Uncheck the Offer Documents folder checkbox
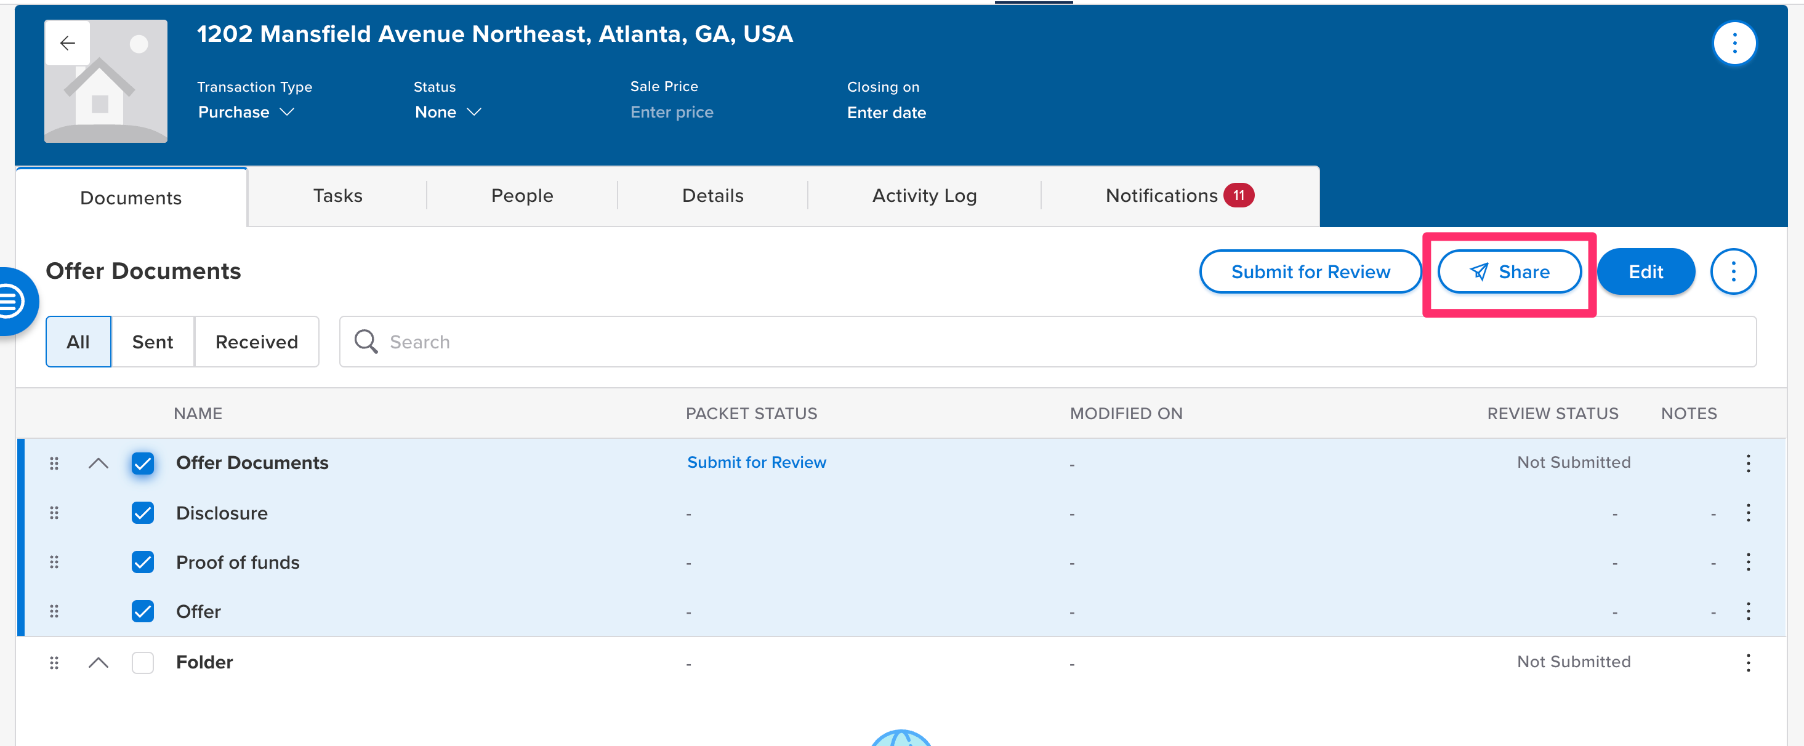 click(x=143, y=463)
